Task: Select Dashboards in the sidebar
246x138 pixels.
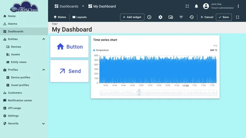Action: 24,32
